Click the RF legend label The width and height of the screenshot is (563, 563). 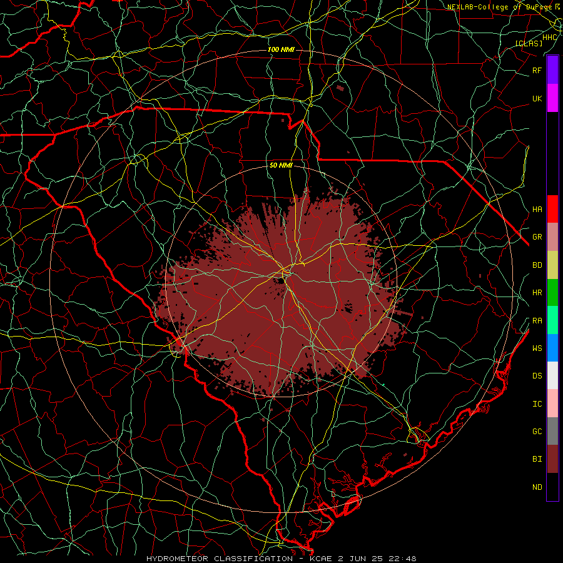tap(537, 70)
